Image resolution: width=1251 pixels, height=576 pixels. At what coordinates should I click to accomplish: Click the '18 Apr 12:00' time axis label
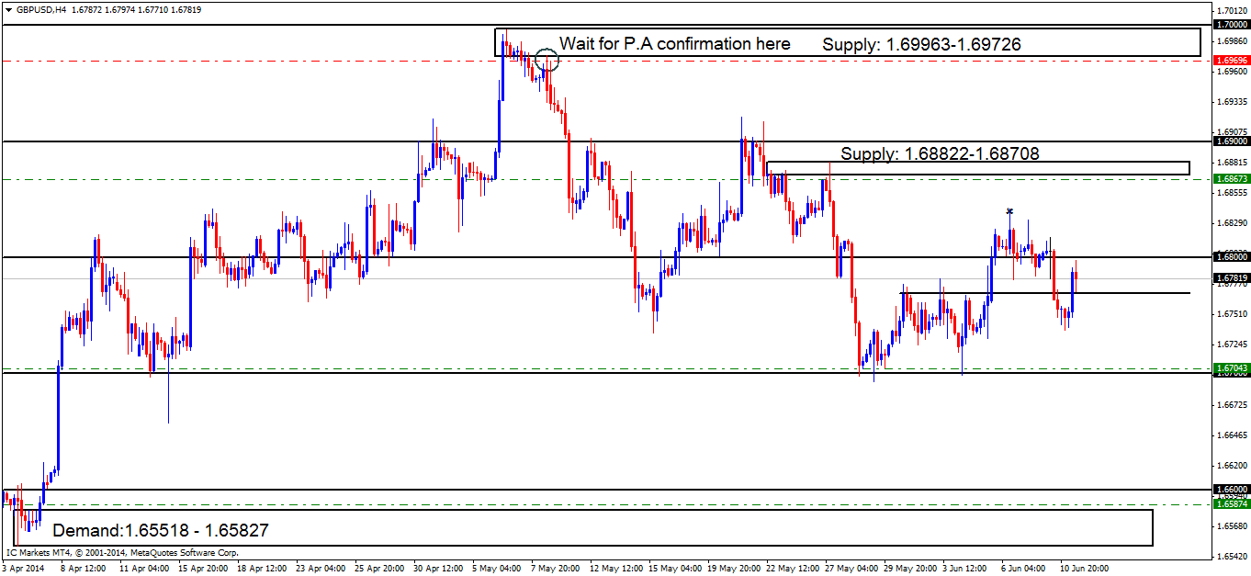pyautogui.click(x=262, y=569)
